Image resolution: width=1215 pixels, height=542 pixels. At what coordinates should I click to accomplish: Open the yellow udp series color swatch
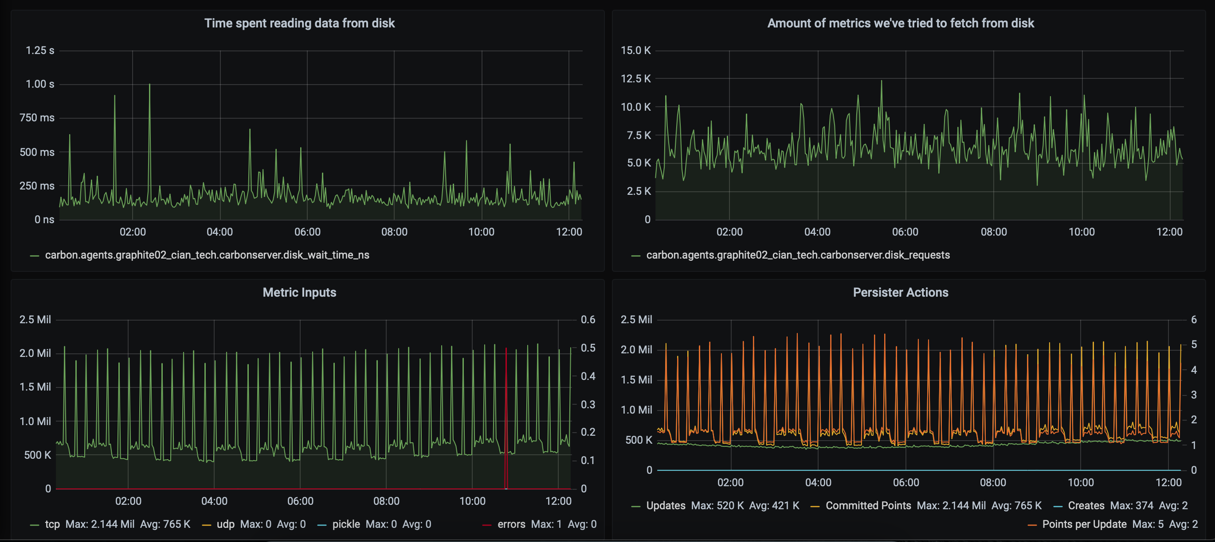click(x=206, y=525)
